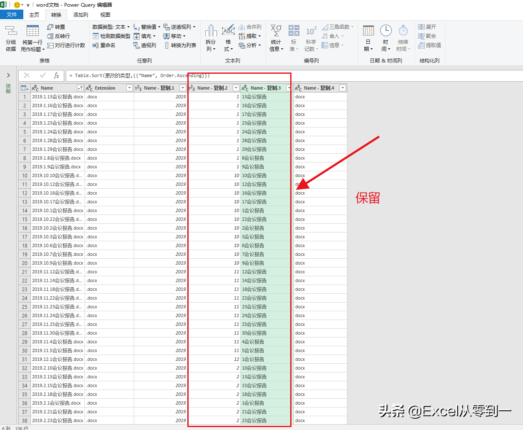Click Pivot Column (透视列)

click(x=145, y=45)
